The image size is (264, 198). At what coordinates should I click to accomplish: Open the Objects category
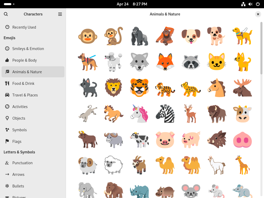(x=33, y=118)
